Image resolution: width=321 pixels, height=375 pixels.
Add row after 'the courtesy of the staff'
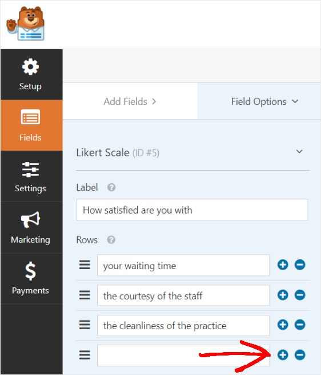[283, 295]
